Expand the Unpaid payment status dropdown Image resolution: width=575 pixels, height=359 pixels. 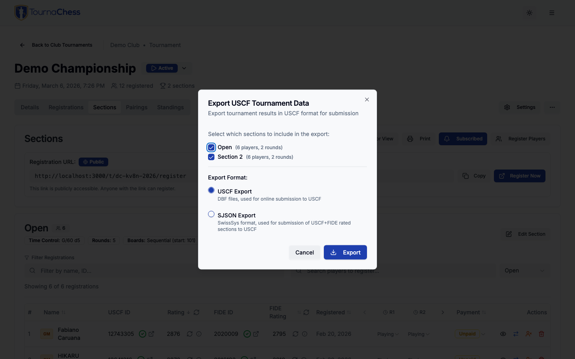(483, 334)
